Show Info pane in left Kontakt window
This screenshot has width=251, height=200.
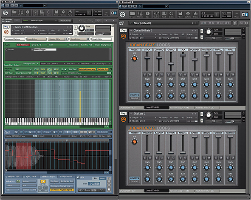click(28, 13)
